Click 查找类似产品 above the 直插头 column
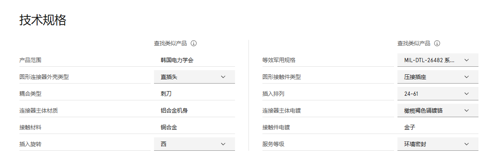 (170, 44)
